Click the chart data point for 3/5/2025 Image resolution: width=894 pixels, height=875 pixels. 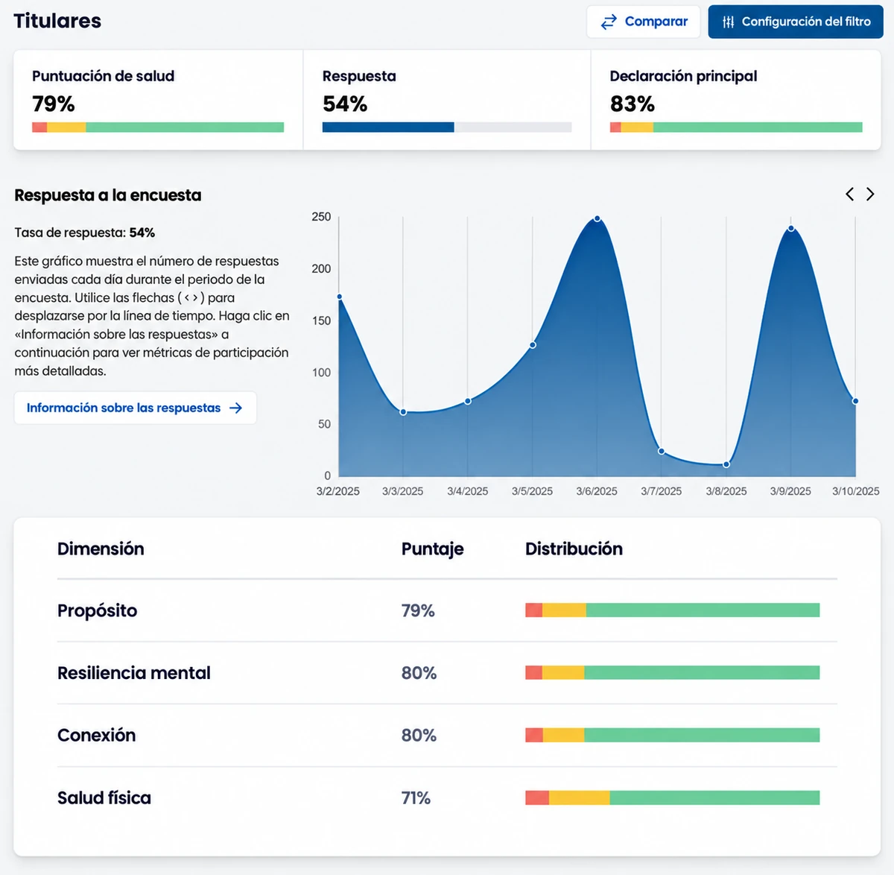click(x=533, y=345)
